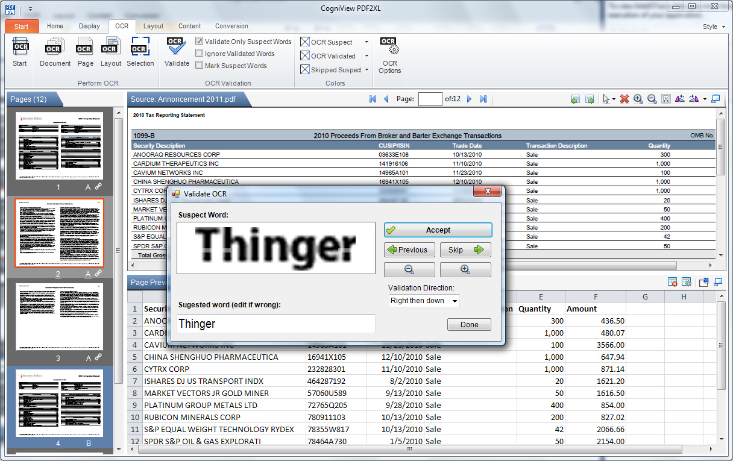733x461 pixels.
Task: Zoom in on source document
Action: tap(638, 99)
